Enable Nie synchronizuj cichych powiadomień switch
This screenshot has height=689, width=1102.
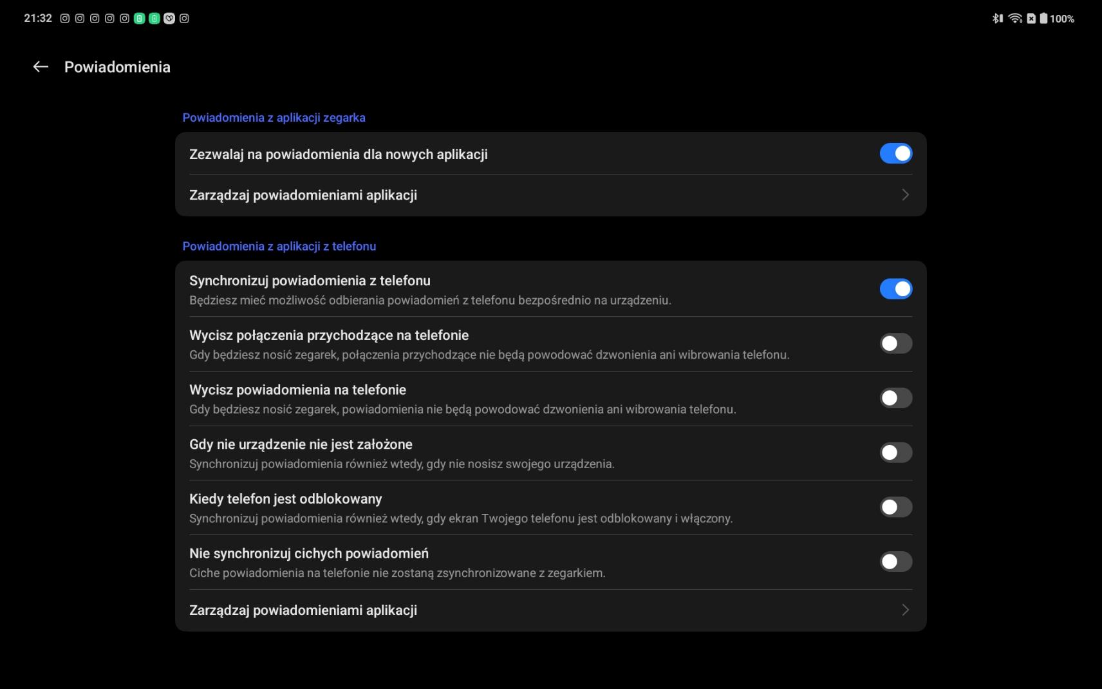coord(895,562)
